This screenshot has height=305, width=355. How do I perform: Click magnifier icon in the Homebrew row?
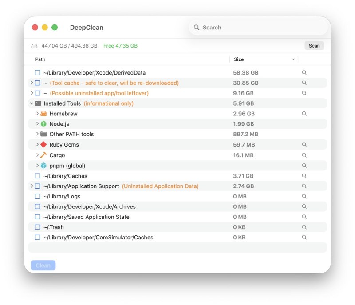coord(304,114)
